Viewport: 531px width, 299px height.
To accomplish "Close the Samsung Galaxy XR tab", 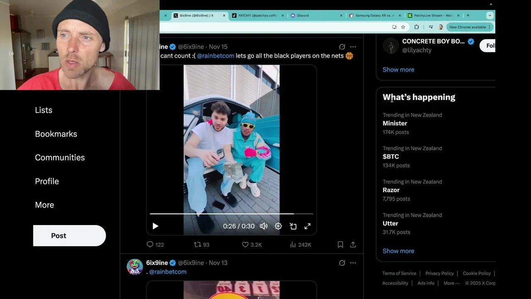I will [400, 15].
